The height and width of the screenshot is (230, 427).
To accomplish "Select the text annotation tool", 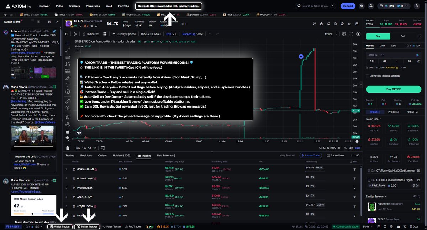I will coord(68,84).
